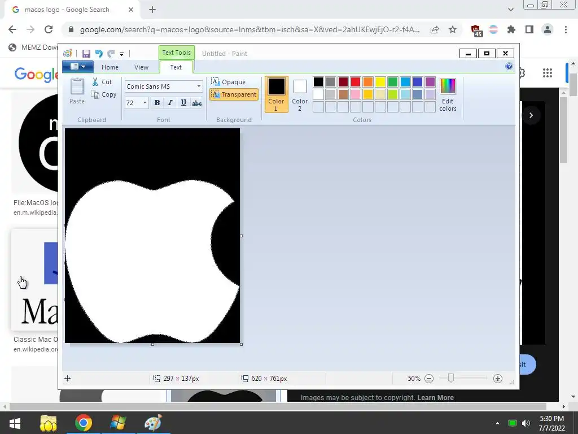Open File Explorer from the taskbar
This screenshot has width=578, height=434.
[49, 423]
